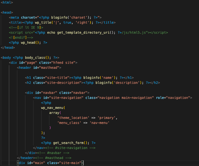Click the body_class() function call

(x=37, y=58)
